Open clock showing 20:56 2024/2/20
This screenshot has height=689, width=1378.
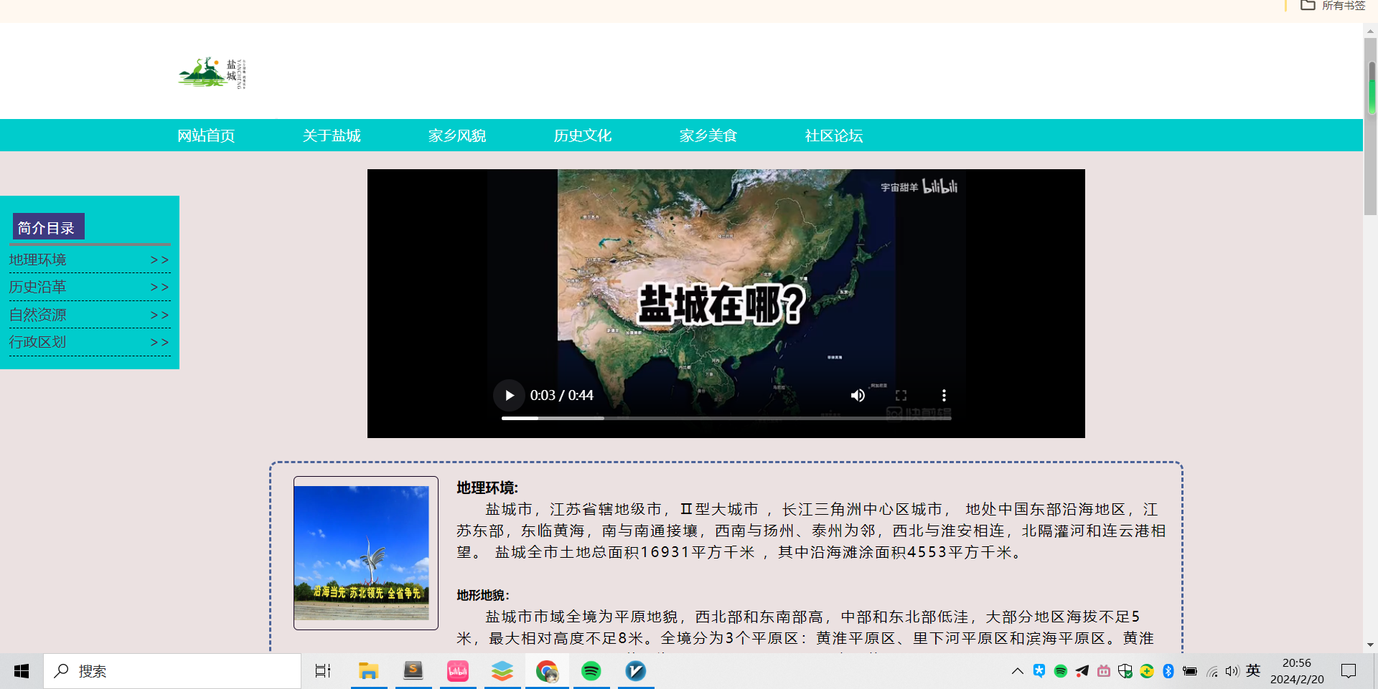tap(1297, 671)
